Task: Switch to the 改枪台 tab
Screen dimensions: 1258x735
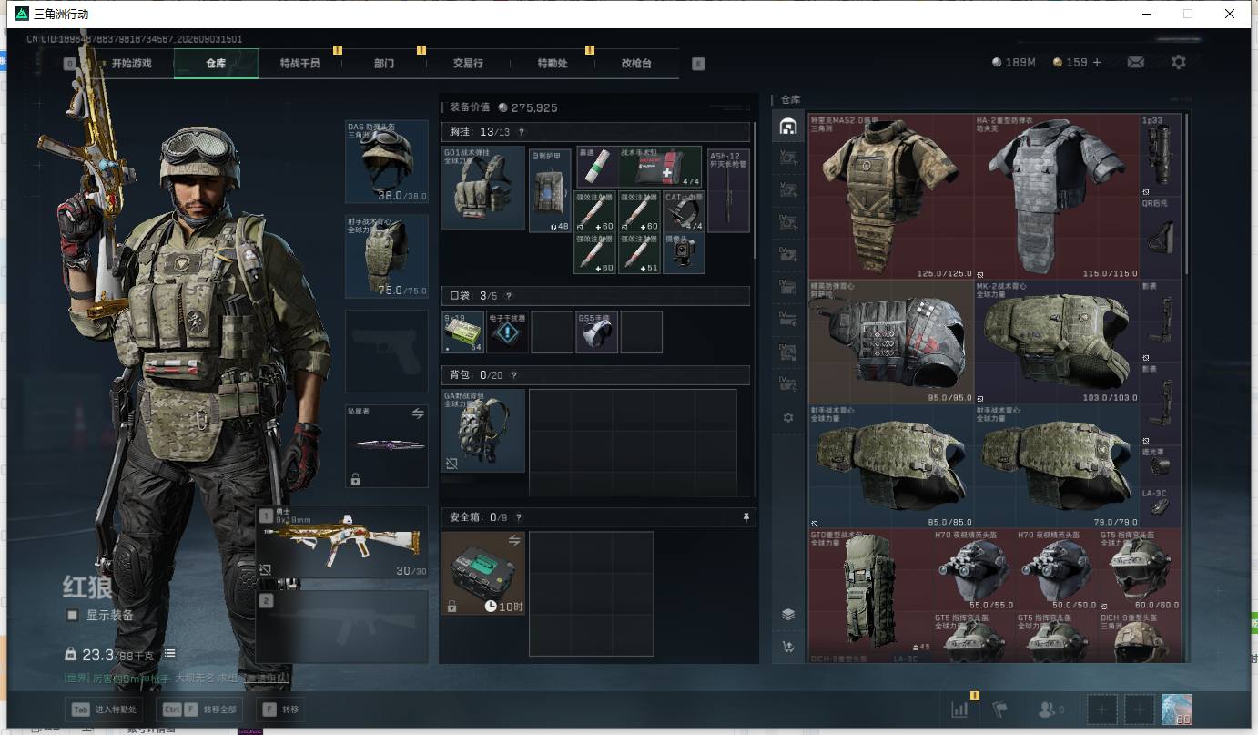Action: point(636,63)
